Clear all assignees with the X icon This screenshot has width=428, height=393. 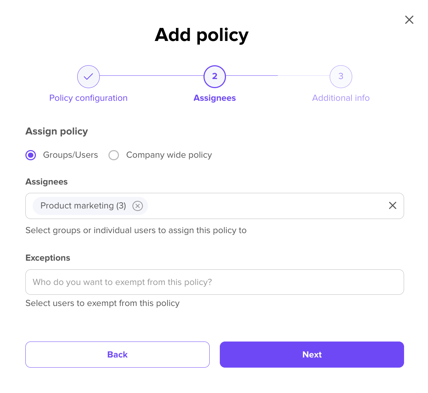click(x=392, y=206)
